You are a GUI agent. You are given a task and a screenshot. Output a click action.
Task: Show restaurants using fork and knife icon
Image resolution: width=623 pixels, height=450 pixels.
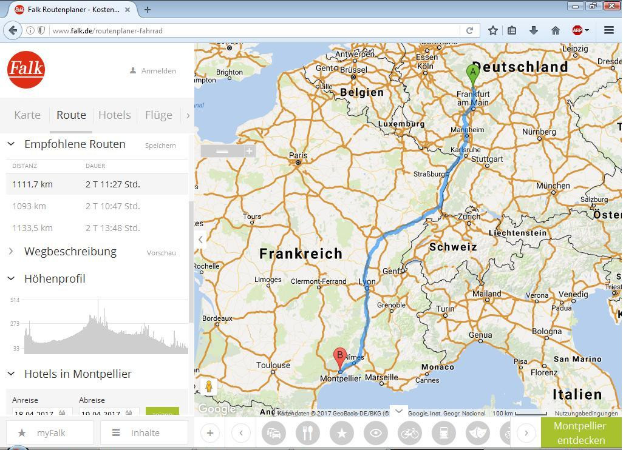tap(308, 433)
